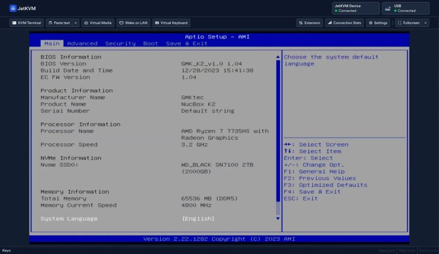
Task: Select the System Language option
Action: (69, 219)
